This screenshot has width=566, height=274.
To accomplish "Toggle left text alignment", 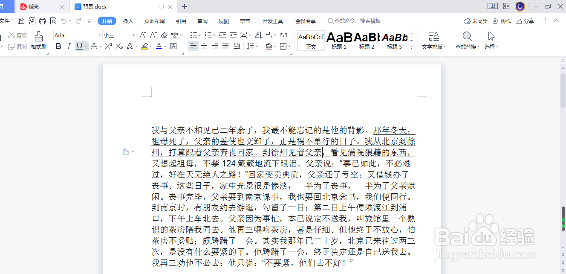I will click(x=193, y=46).
